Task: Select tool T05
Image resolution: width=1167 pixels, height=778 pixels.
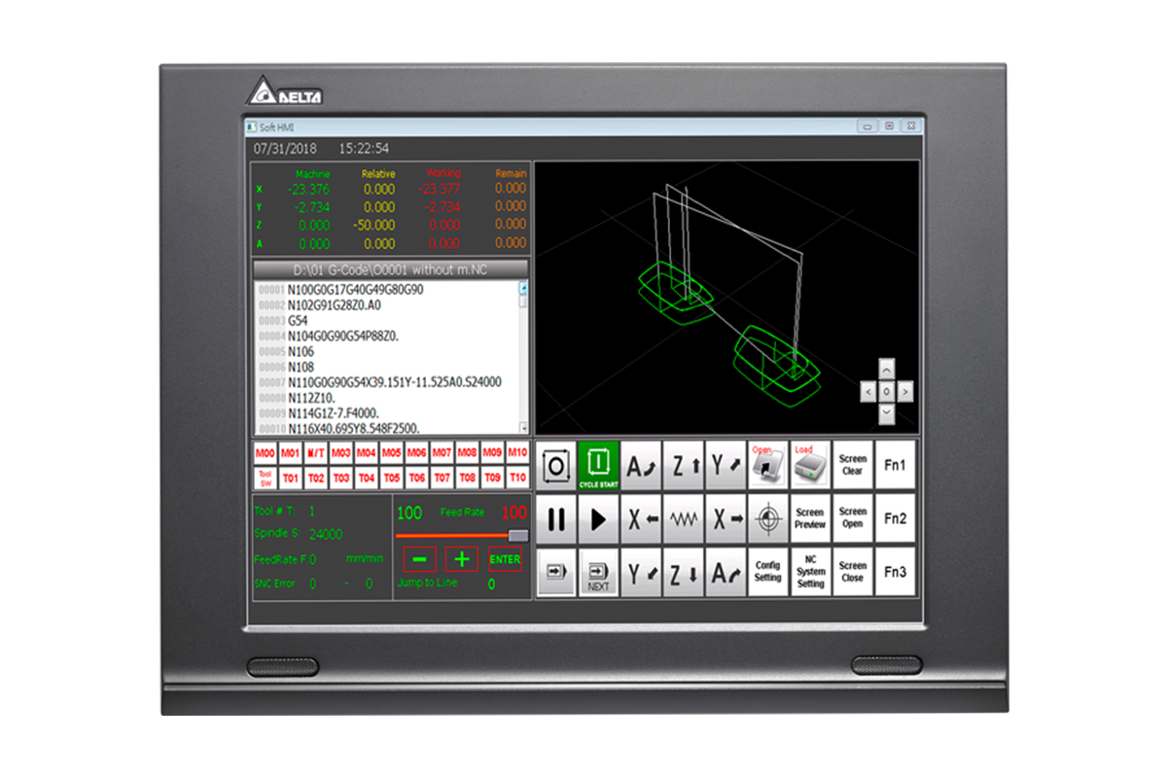Action: pos(391,477)
